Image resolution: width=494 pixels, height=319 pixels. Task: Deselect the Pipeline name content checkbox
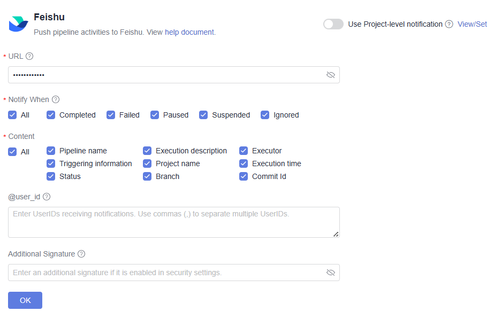point(51,151)
